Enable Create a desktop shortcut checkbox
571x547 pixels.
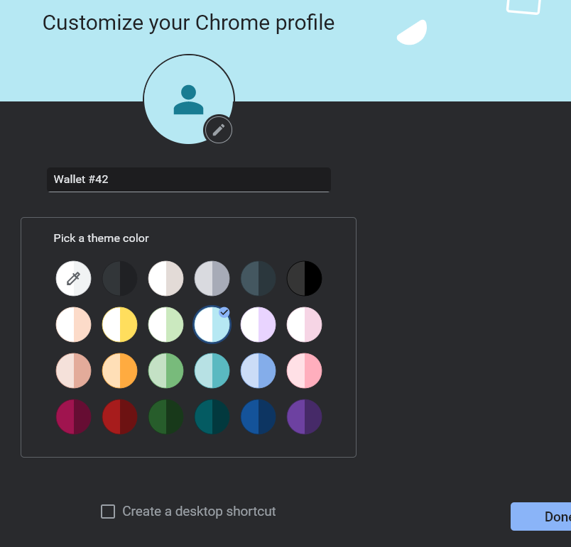tap(108, 512)
